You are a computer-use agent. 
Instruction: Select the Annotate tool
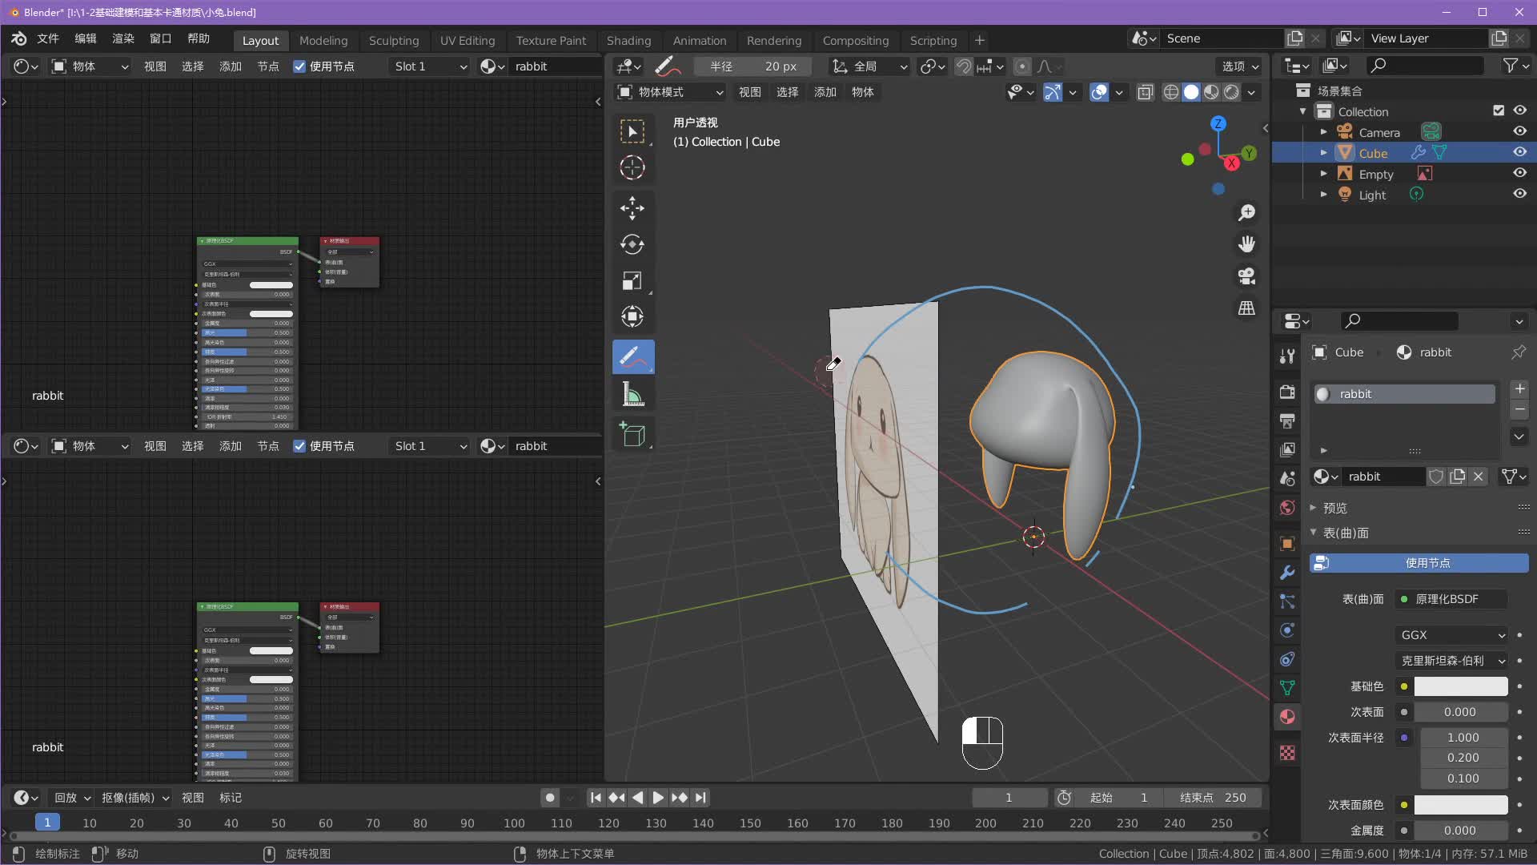tap(632, 357)
